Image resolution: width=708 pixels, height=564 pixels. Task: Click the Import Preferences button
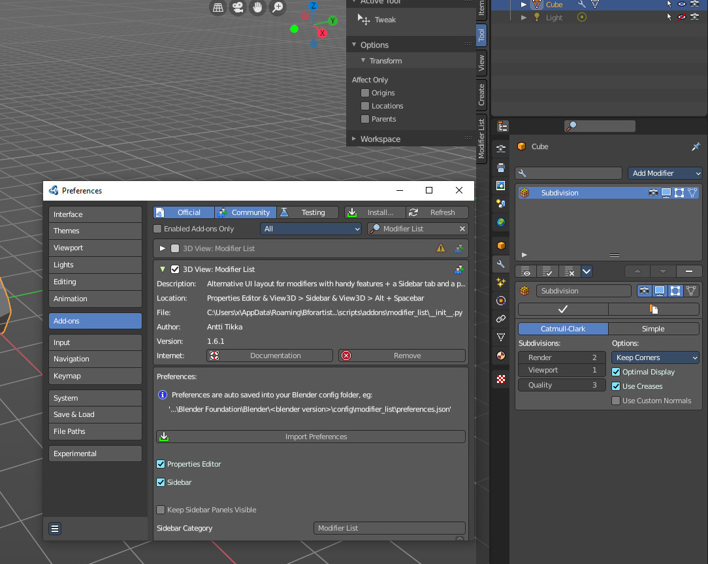click(311, 437)
